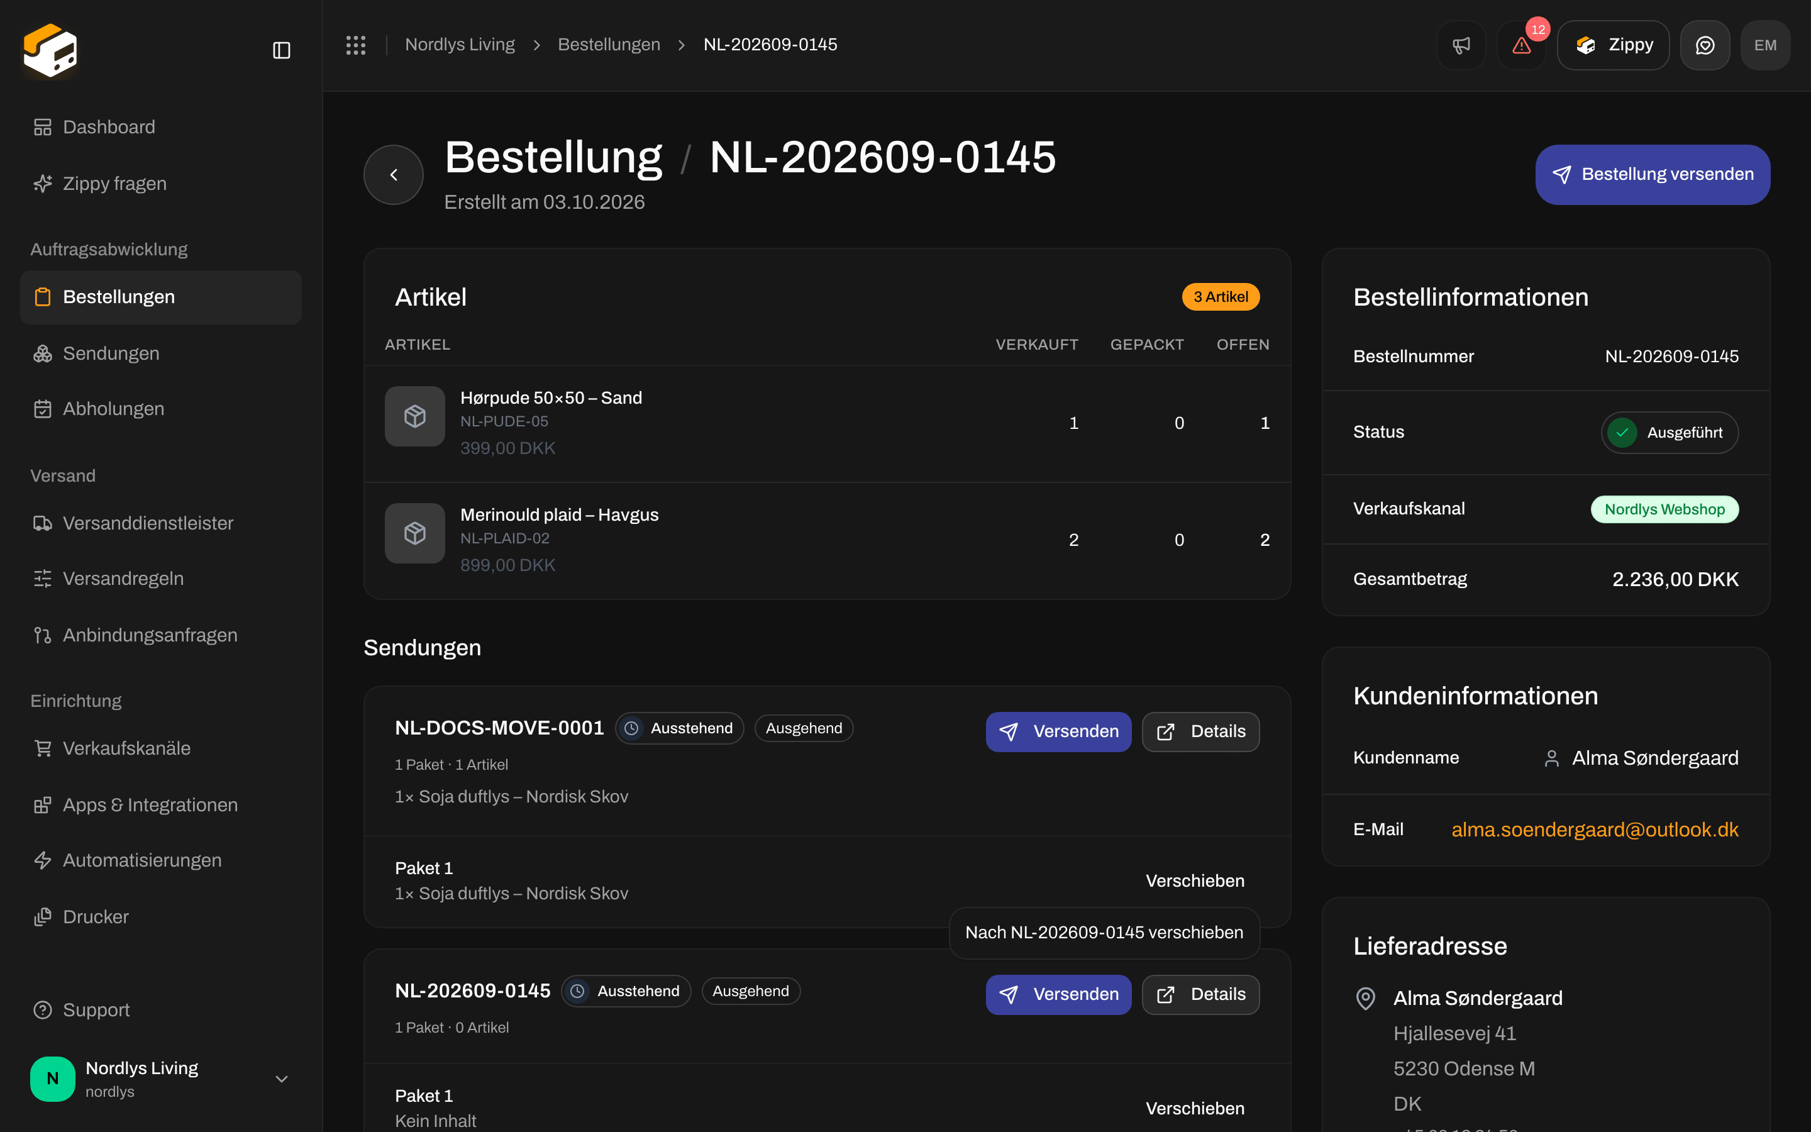Click Versenden for NL-DOCS-MOVE-0001
Image resolution: width=1811 pixels, height=1132 pixels.
click(1058, 731)
